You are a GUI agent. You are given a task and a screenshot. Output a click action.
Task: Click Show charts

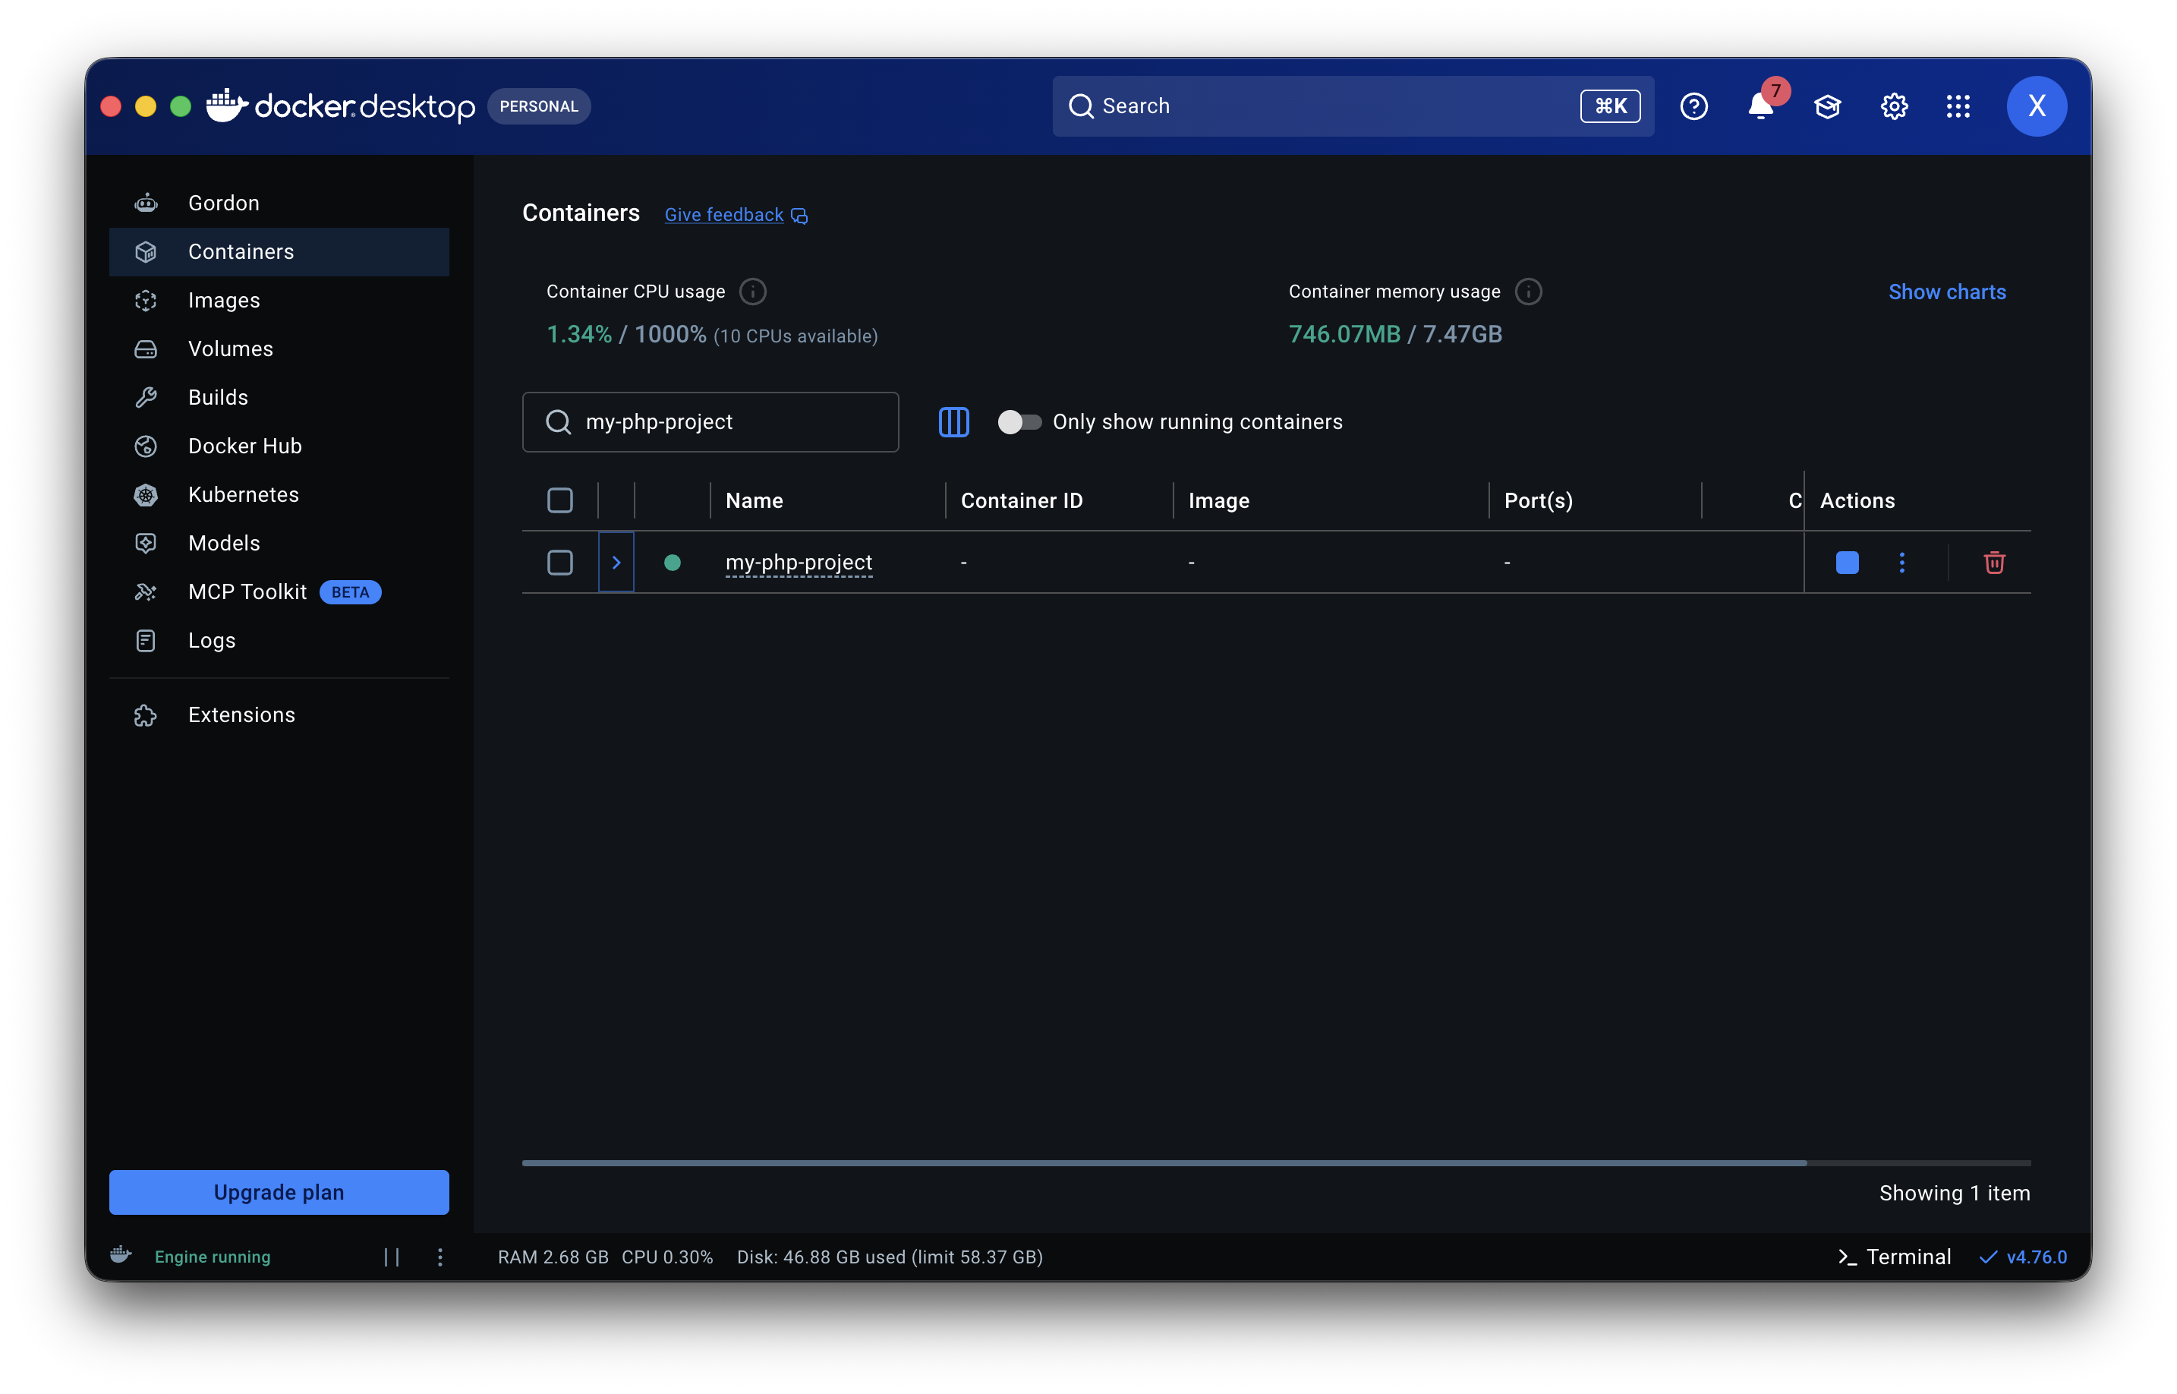coord(1947,292)
